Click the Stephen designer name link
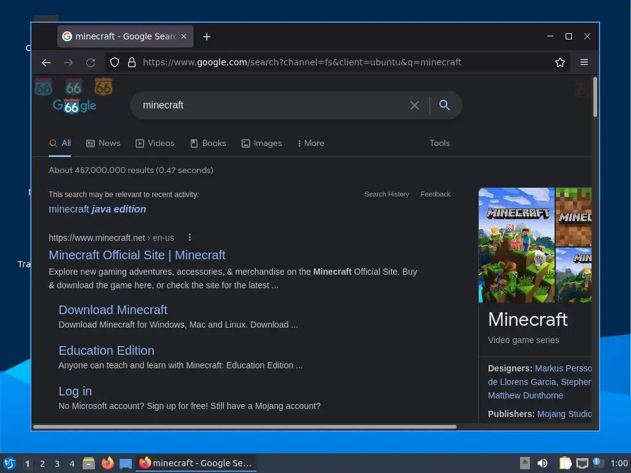Screen dimensions: 631x473 [x=576, y=382]
